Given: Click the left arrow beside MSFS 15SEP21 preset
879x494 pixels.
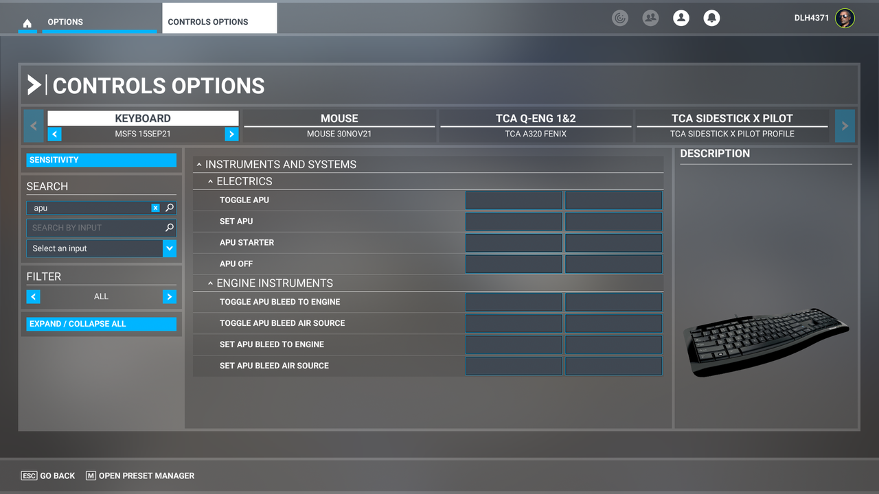Looking at the screenshot, I should (54, 134).
